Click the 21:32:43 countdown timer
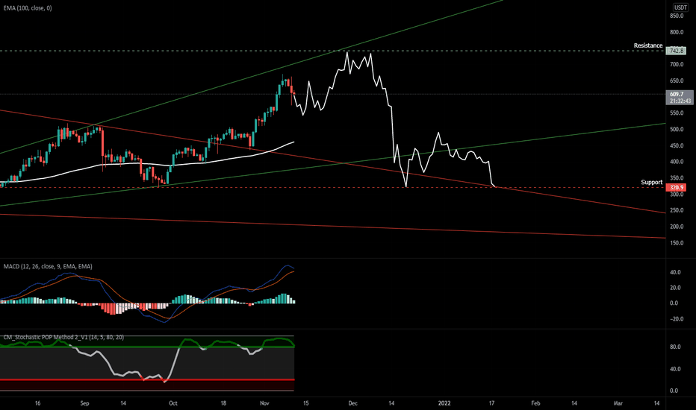 680,101
